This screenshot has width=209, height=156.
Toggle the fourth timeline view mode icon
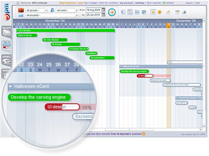click(144, 12)
